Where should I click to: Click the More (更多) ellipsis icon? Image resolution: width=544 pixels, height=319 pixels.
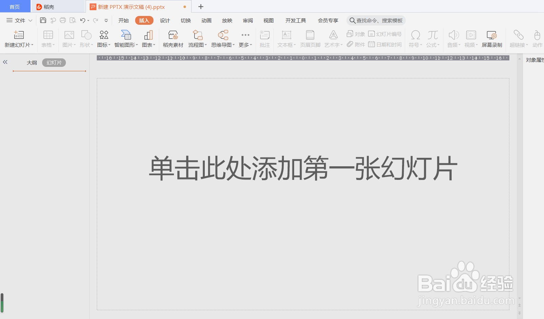[246, 35]
